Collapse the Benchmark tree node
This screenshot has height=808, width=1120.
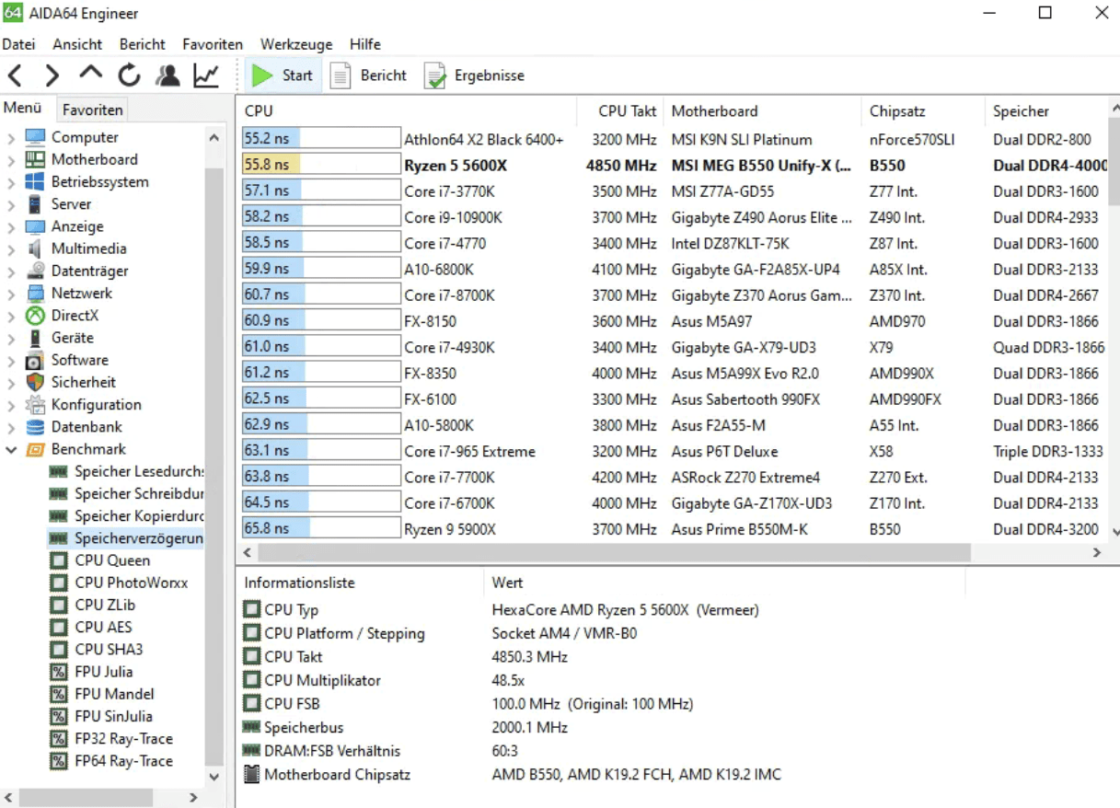click(x=11, y=450)
